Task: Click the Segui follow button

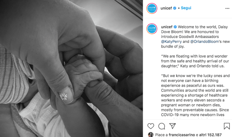Action: (186, 8)
